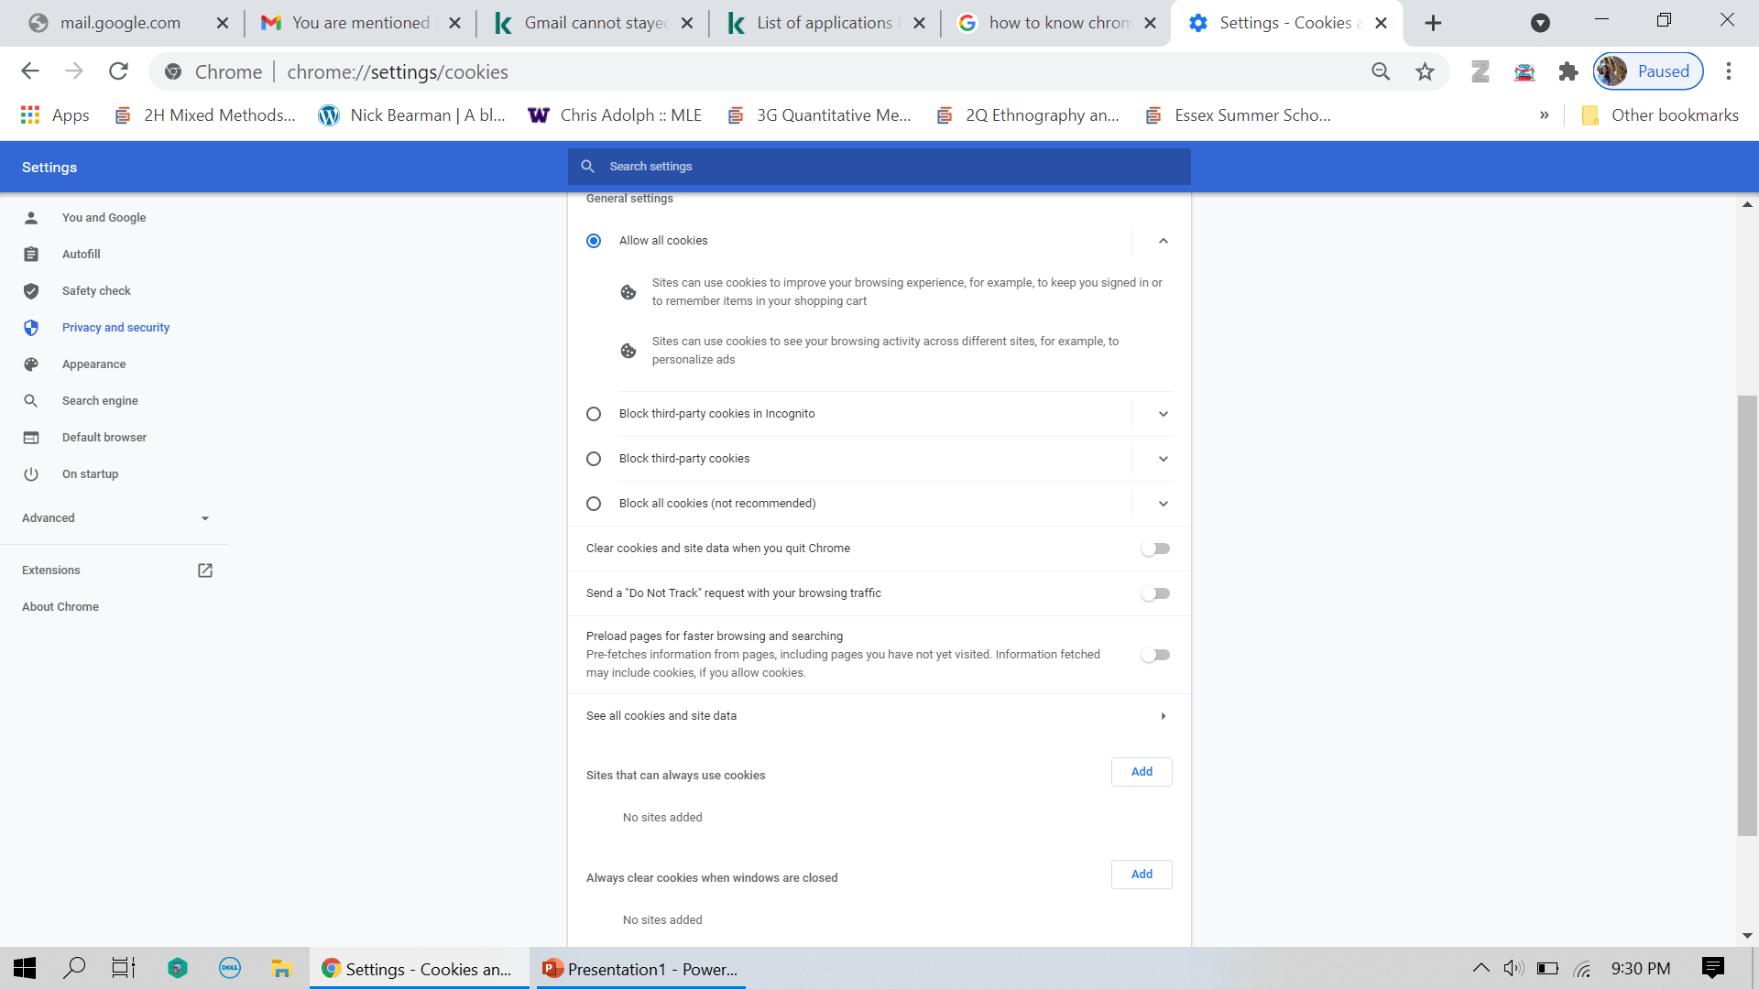Click the Apps grid bookmark icon

tap(30, 115)
